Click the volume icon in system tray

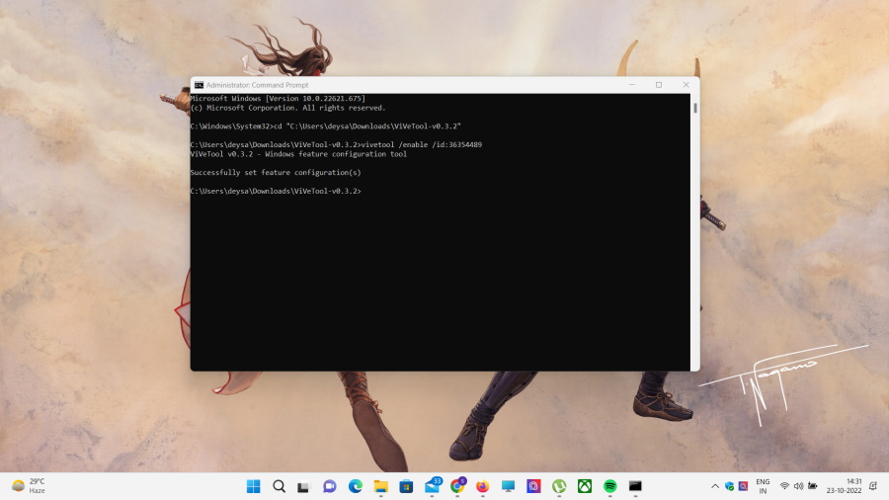point(798,486)
